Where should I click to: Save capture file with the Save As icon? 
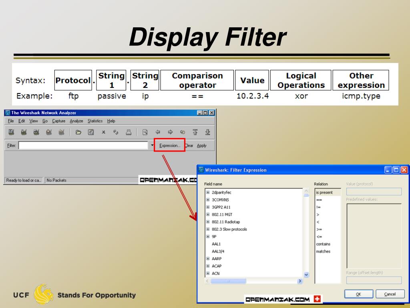(91, 132)
